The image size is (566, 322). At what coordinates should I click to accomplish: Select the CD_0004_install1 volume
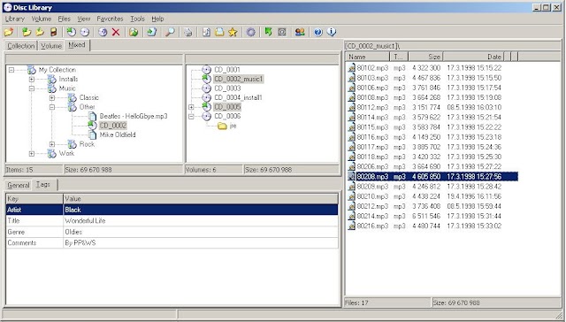point(238,98)
